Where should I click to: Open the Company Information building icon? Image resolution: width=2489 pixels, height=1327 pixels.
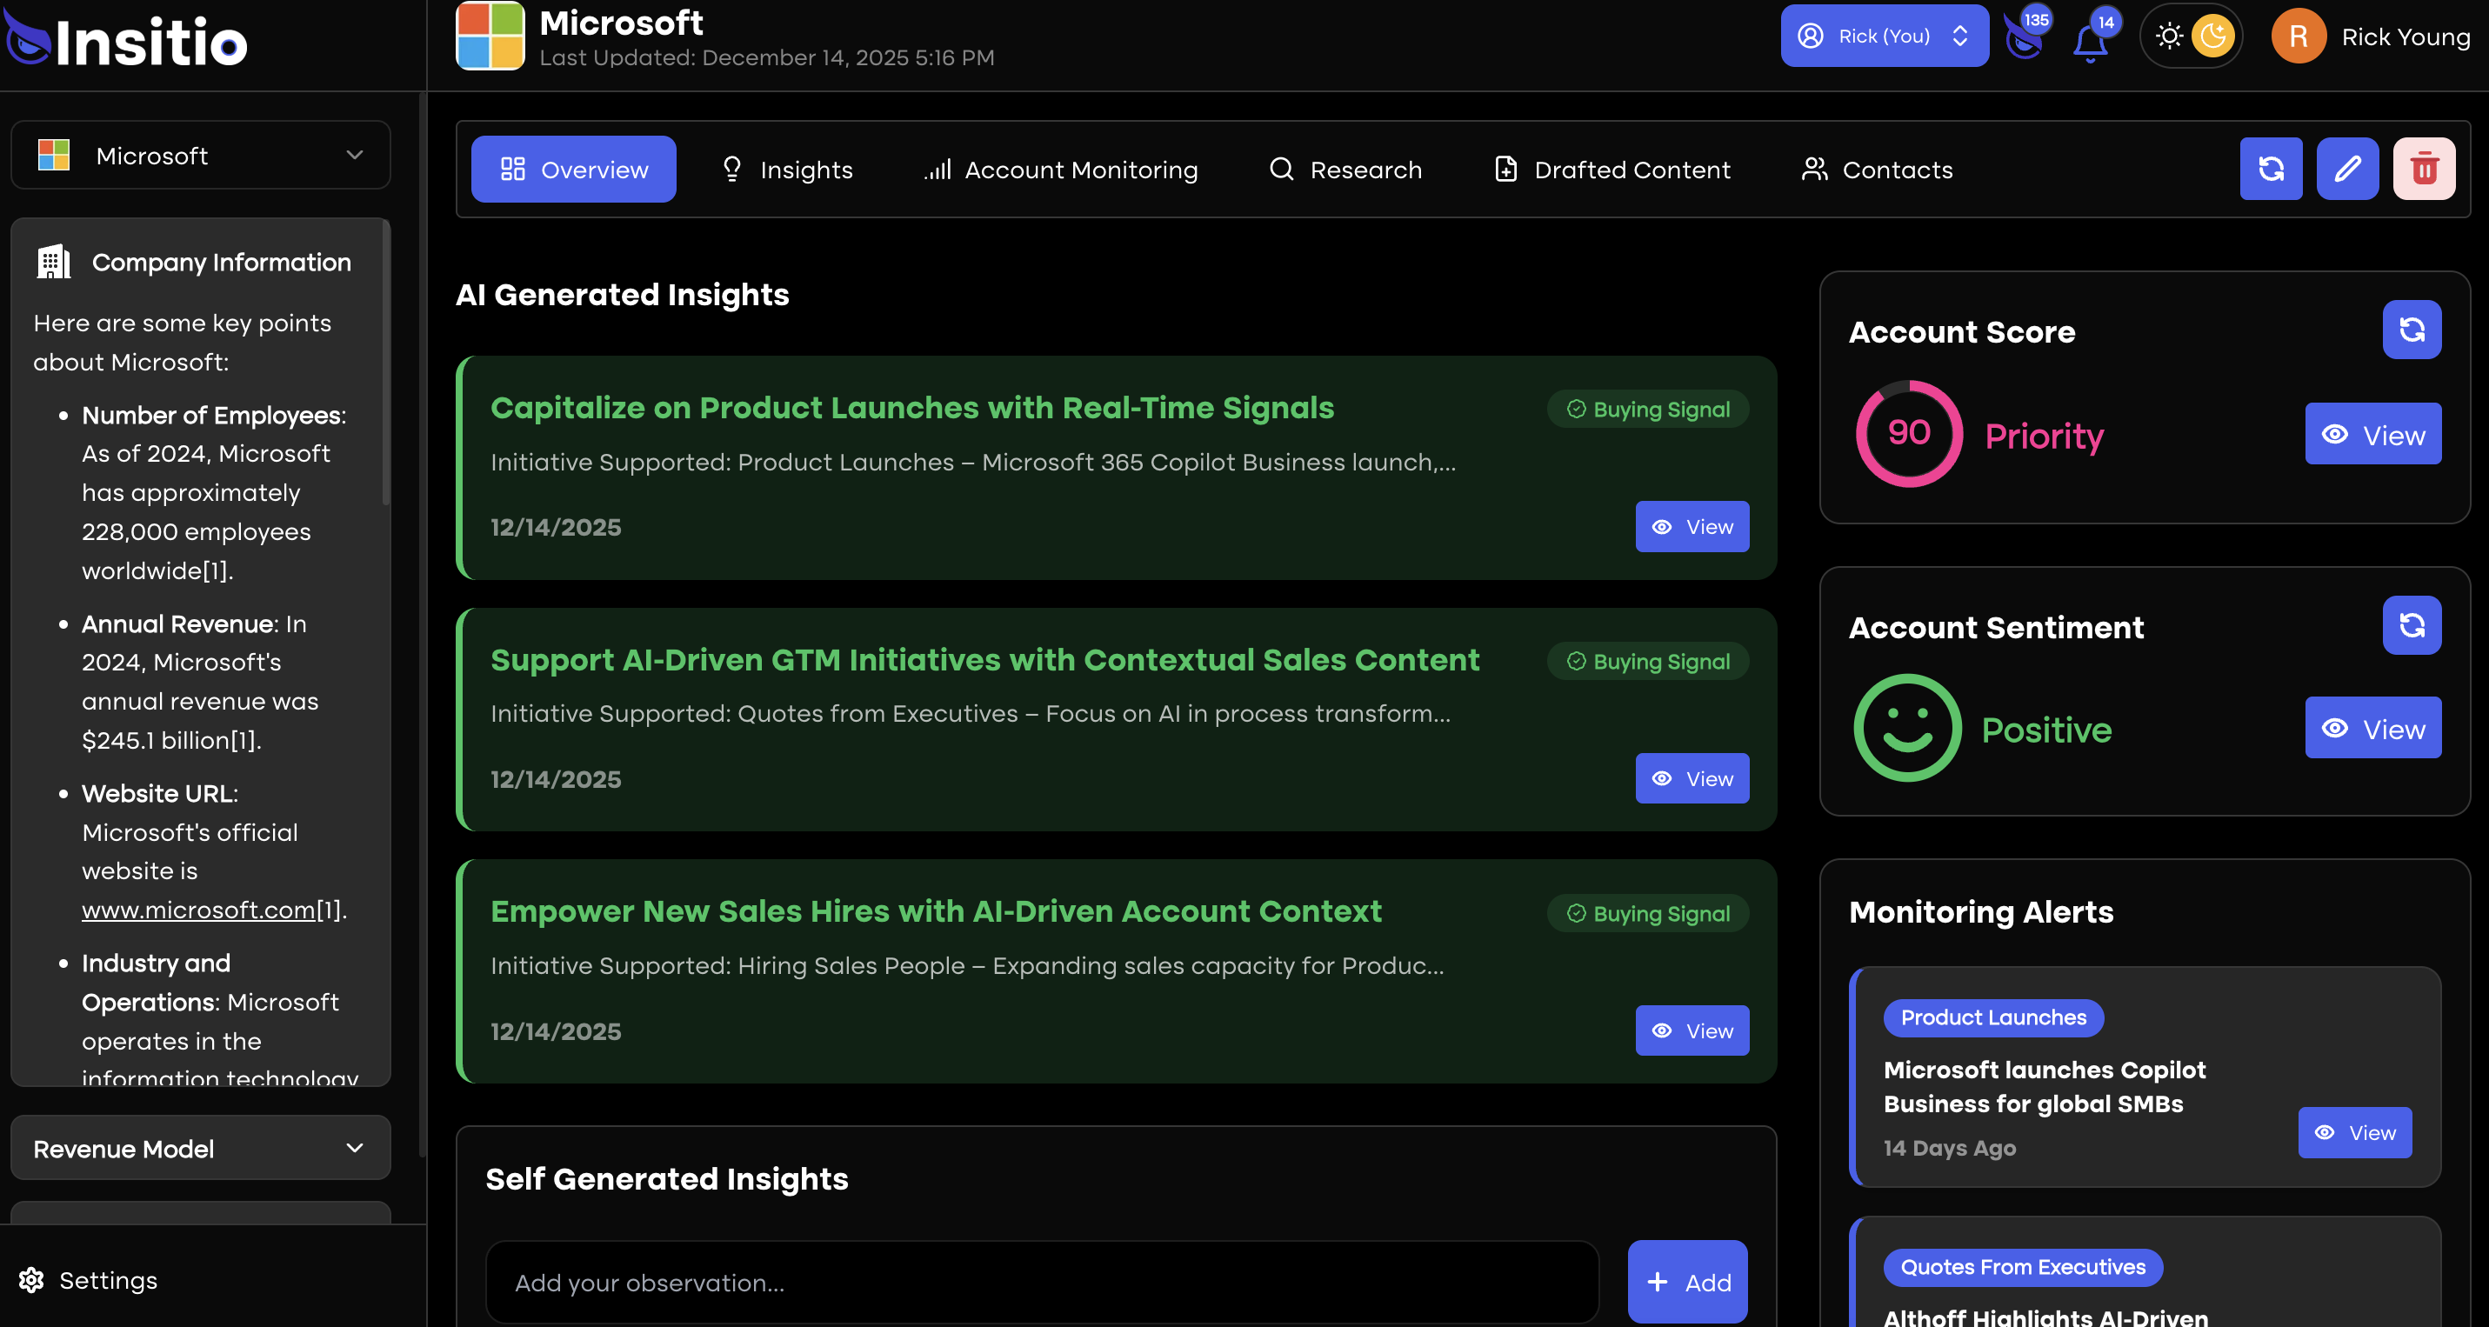coord(53,261)
